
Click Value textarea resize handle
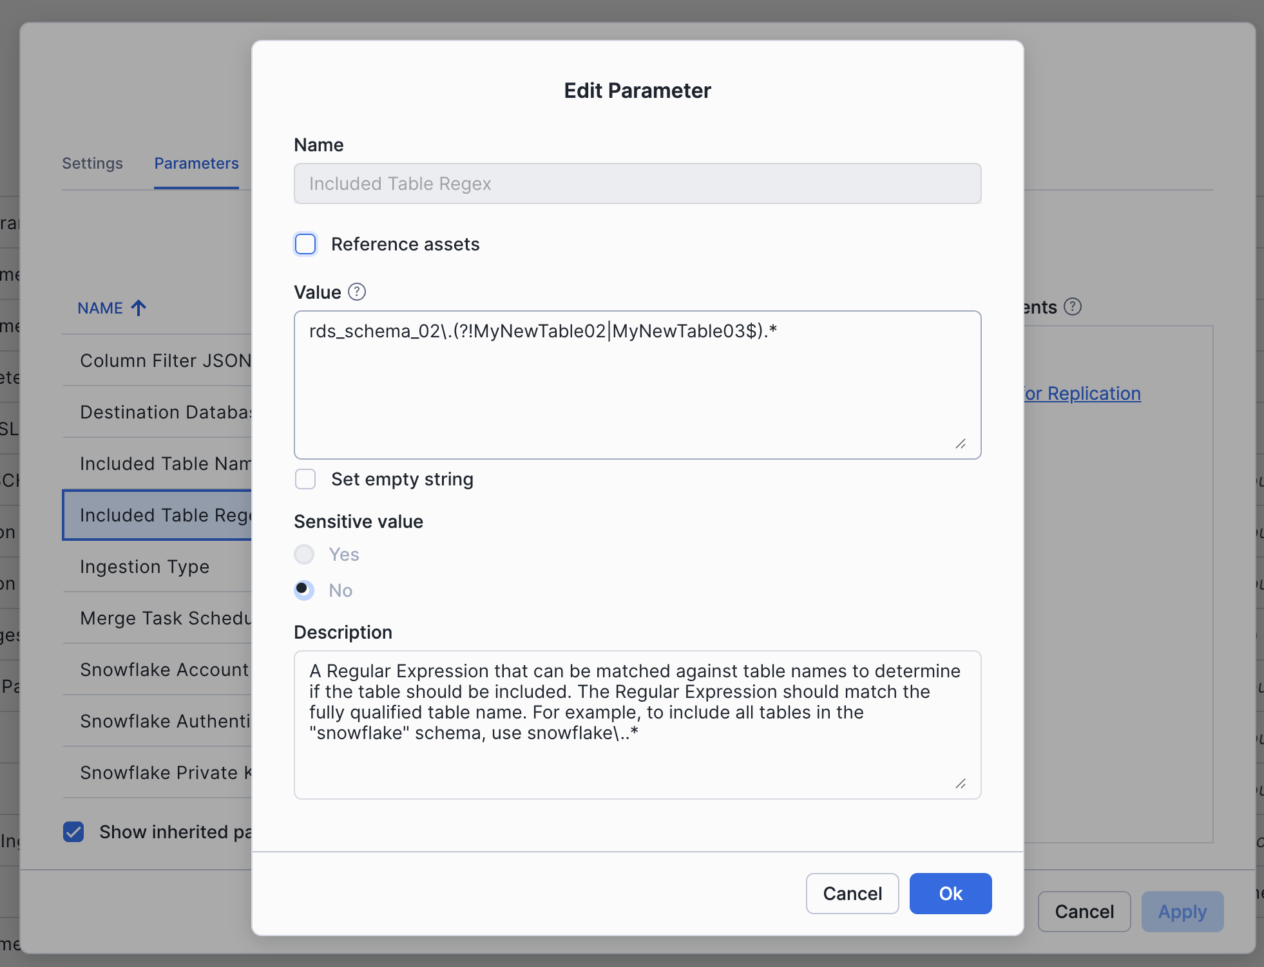pos(961,444)
